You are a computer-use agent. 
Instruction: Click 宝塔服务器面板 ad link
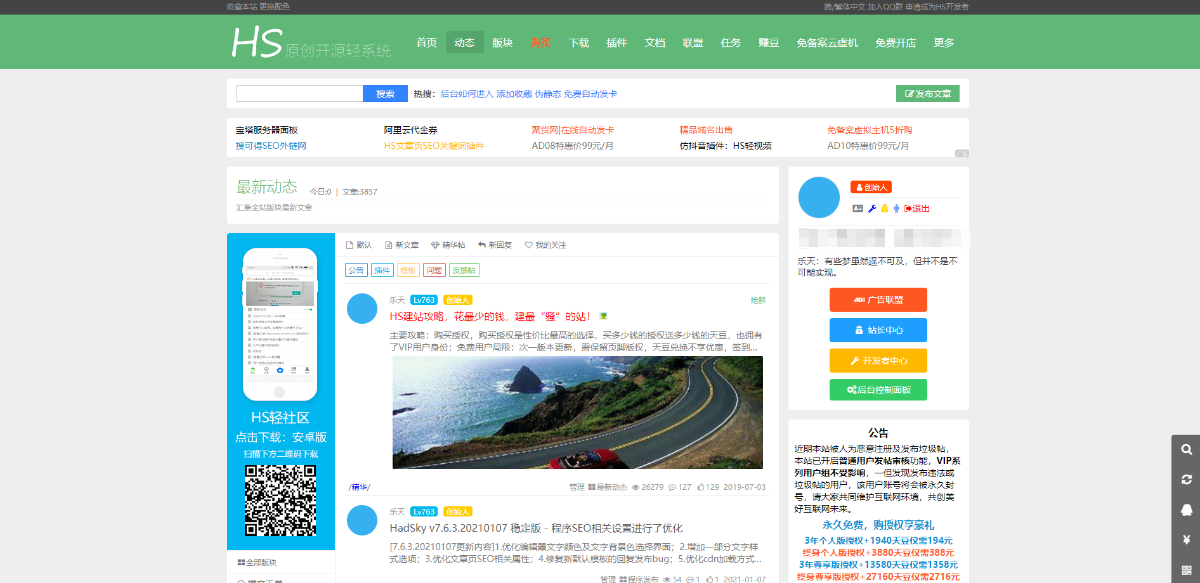(x=267, y=130)
